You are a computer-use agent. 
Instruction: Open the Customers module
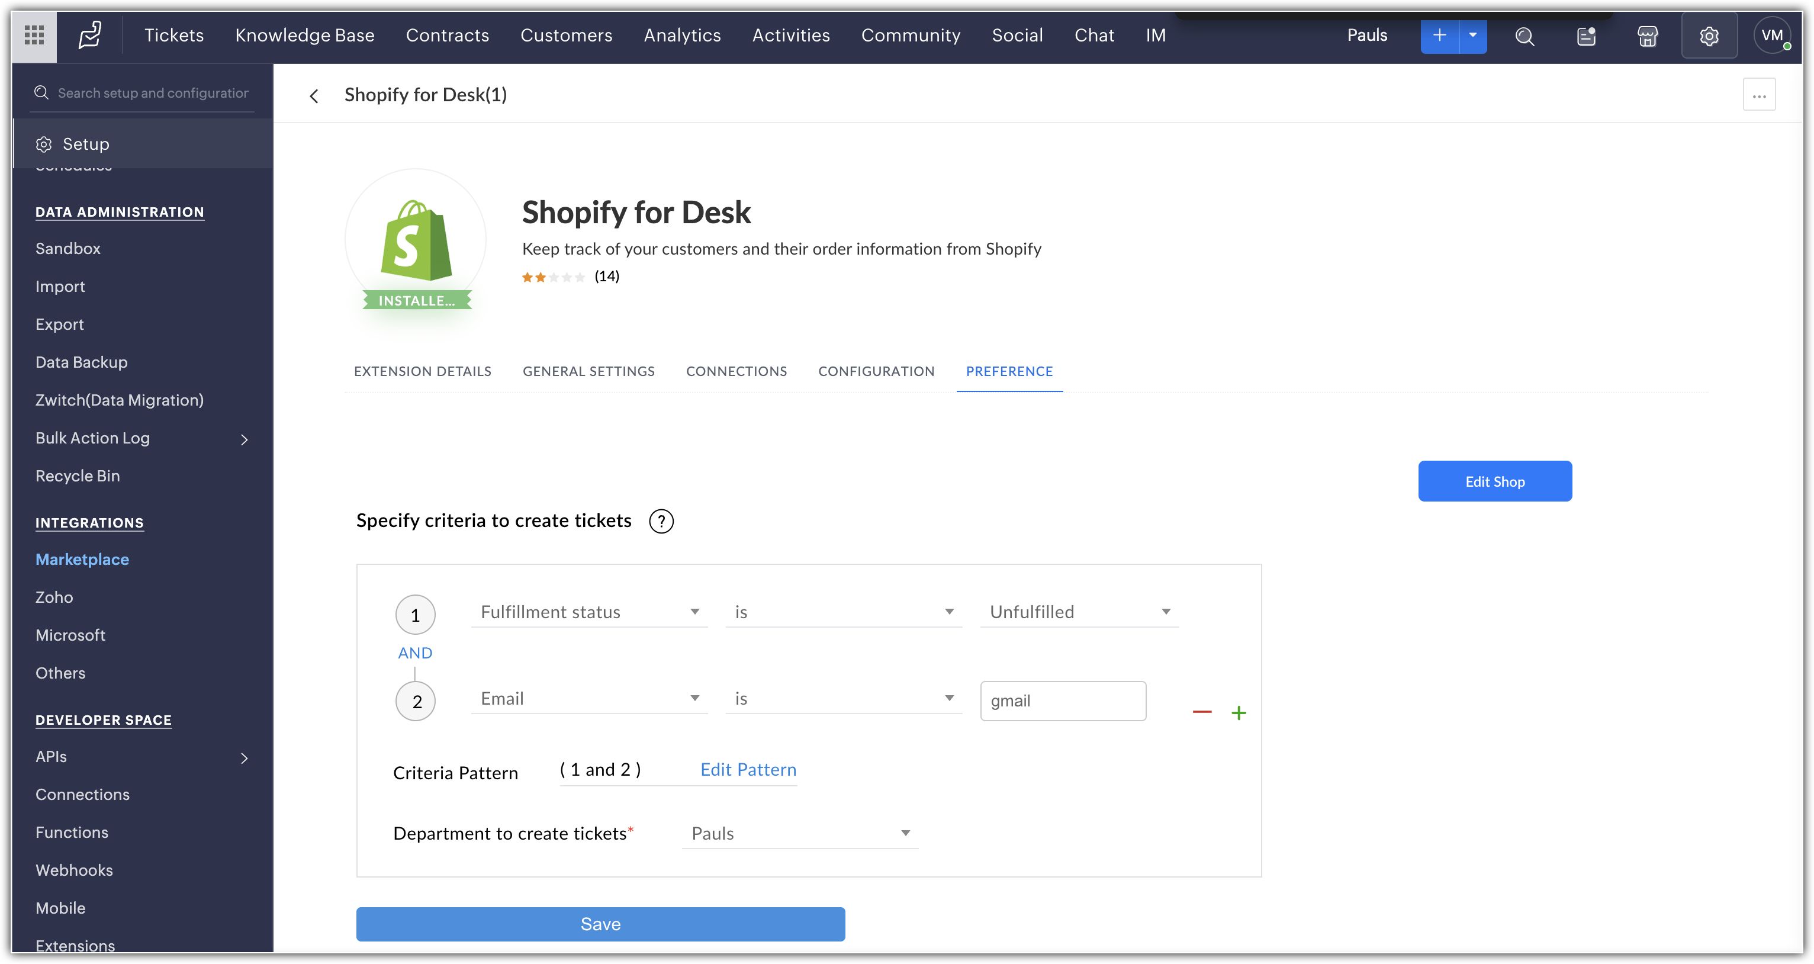coord(566,35)
